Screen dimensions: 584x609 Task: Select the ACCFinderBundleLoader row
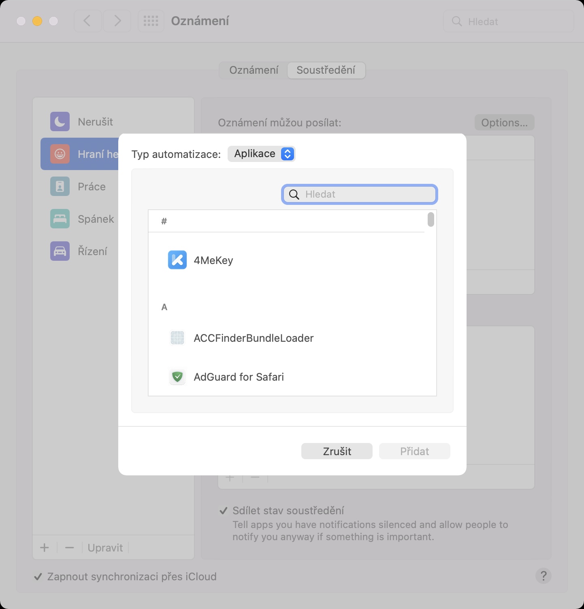[292, 338]
